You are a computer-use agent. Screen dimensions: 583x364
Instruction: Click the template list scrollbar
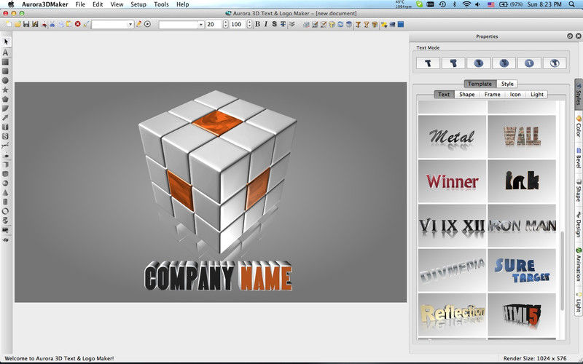562,270
